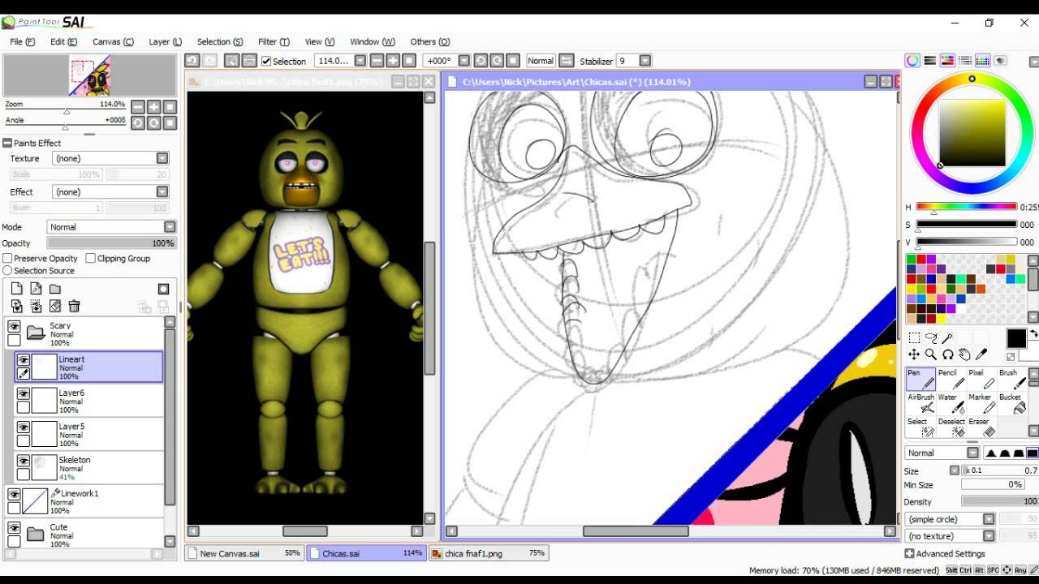
Task: Select the Pixel tool
Action: click(x=982, y=379)
